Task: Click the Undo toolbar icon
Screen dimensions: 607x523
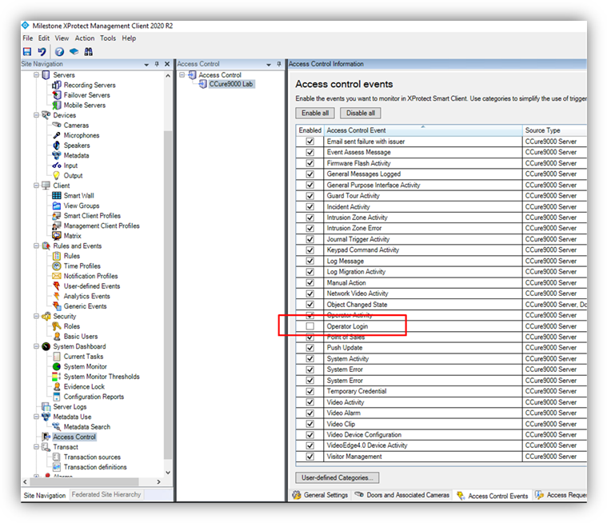Action: click(x=42, y=51)
